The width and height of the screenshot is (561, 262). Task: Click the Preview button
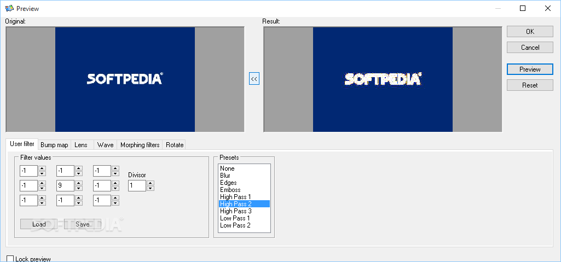(530, 69)
